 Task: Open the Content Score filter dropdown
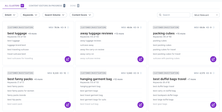pyautogui.click(x=82, y=15)
